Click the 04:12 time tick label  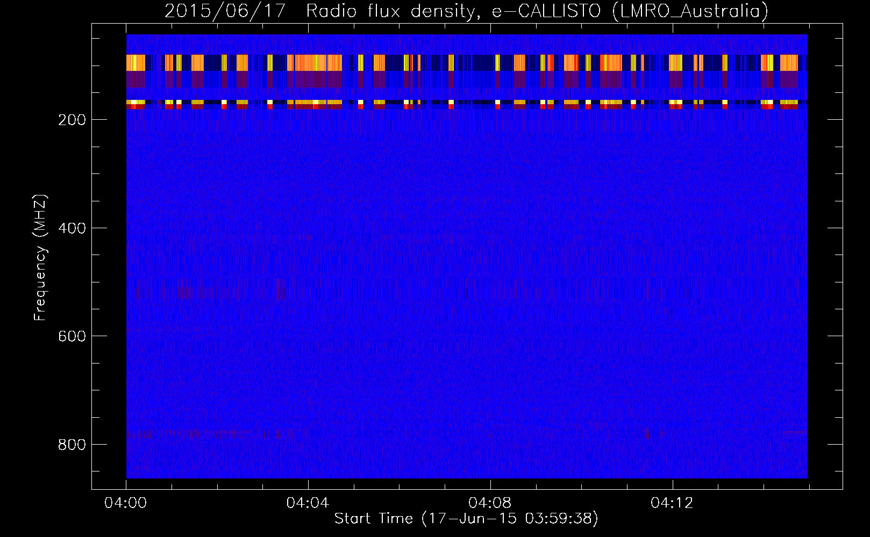coord(672,503)
